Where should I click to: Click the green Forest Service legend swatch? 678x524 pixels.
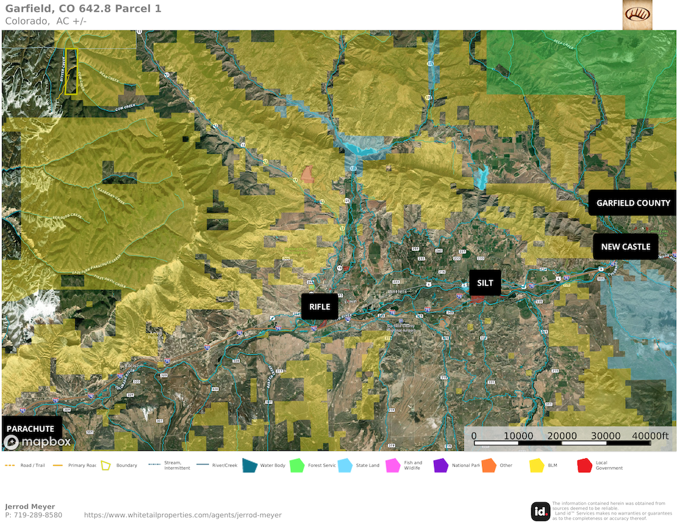(x=297, y=466)
